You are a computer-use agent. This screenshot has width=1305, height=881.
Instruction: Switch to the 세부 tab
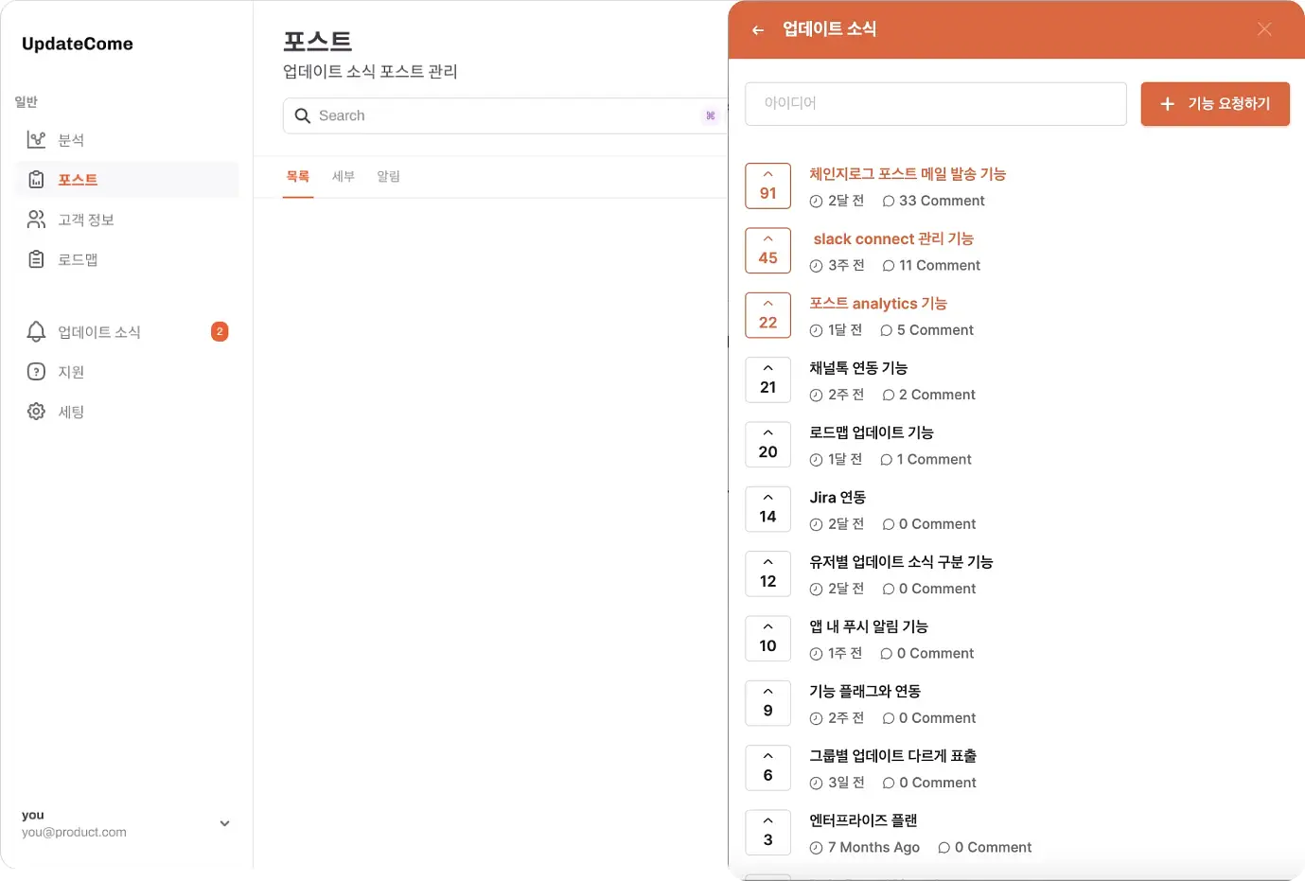coord(344,177)
